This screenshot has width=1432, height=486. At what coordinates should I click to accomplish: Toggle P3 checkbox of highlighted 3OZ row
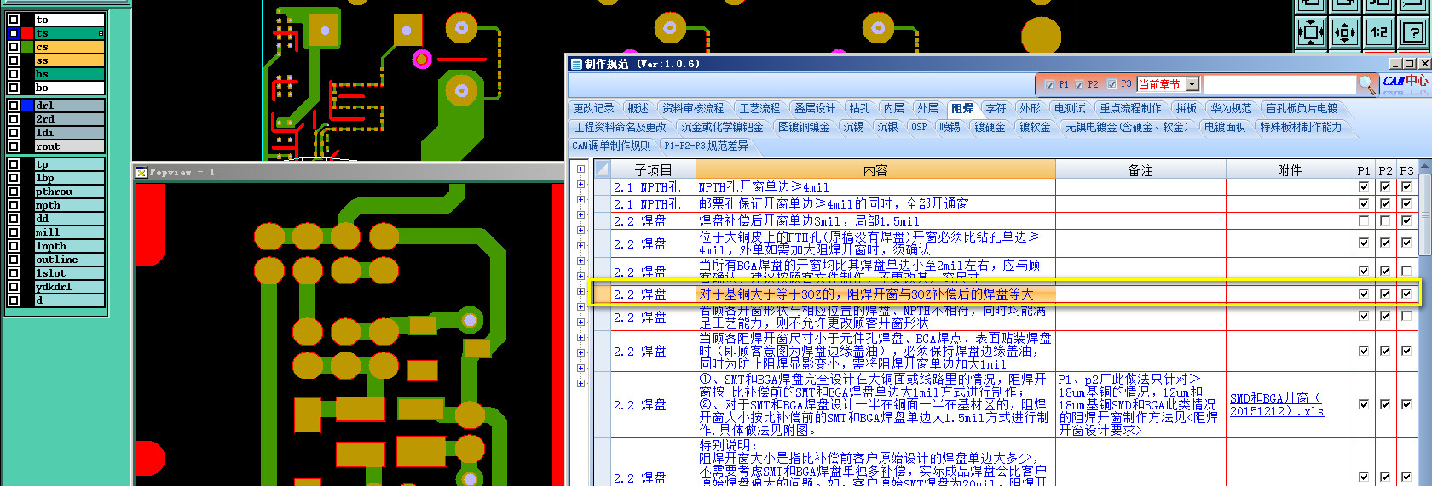coord(1406,294)
